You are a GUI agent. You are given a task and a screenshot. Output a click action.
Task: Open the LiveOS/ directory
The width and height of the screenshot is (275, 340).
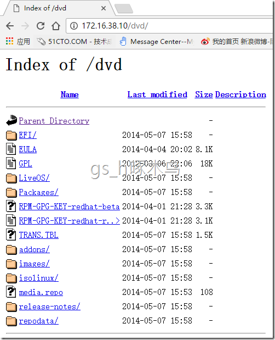(34, 178)
